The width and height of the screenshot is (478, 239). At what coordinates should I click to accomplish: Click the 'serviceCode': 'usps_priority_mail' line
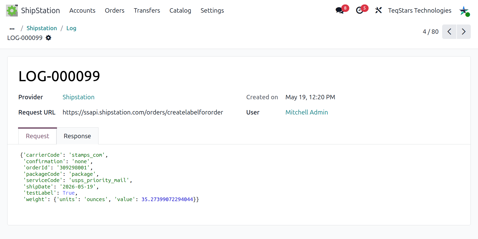[x=78, y=180]
